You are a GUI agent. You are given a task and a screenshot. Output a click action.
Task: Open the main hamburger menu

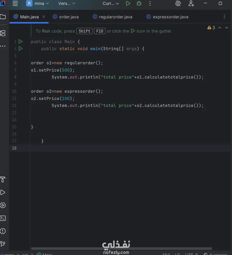15,3
